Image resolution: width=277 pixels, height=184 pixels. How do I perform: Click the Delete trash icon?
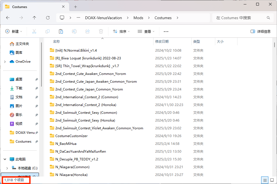pyautogui.click(x=101, y=31)
